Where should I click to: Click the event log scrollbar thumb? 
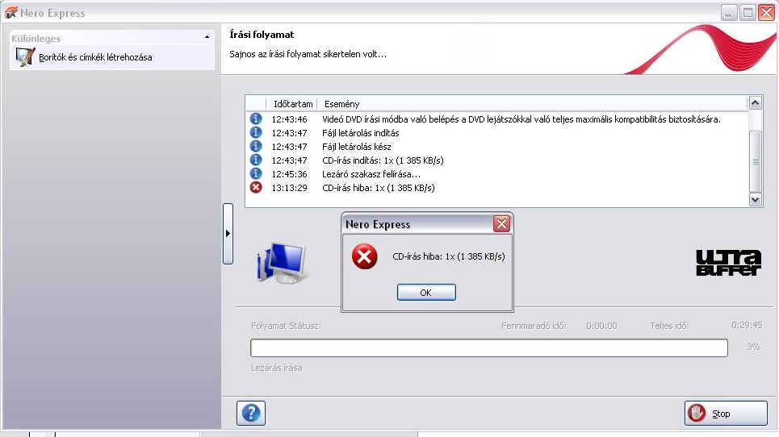[755, 161]
